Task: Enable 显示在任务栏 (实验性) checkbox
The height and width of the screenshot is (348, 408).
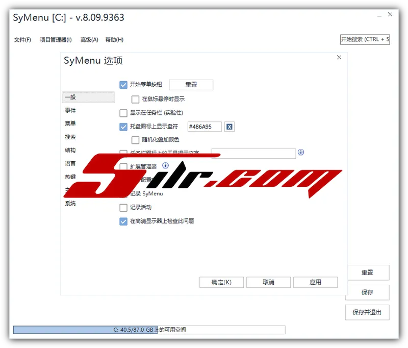Action: (123, 113)
